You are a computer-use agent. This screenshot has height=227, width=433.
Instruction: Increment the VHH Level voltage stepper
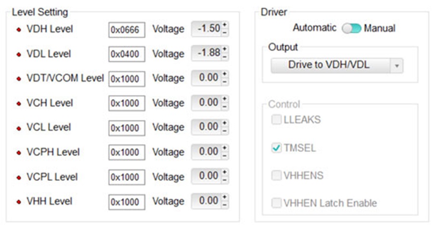[x=225, y=197]
